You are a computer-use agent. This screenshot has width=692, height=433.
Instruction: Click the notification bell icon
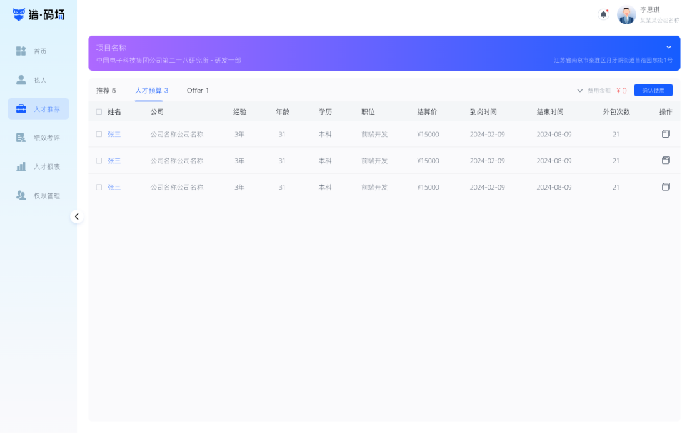pyautogui.click(x=603, y=14)
